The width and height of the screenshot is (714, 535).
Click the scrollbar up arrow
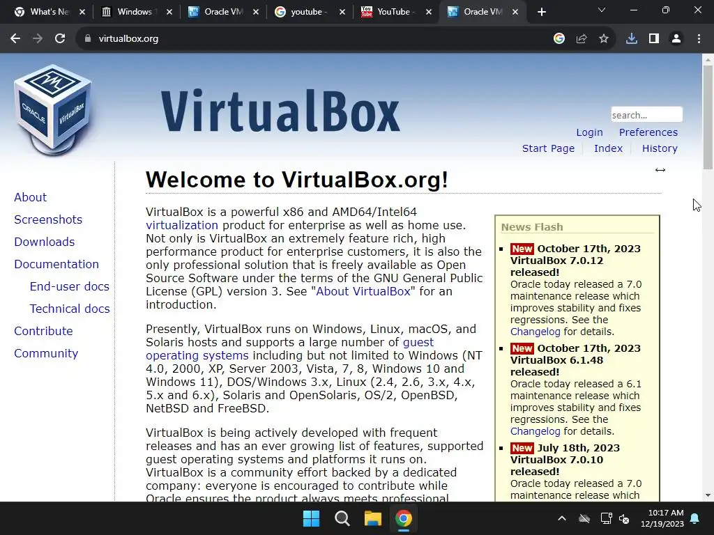[708, 59]
